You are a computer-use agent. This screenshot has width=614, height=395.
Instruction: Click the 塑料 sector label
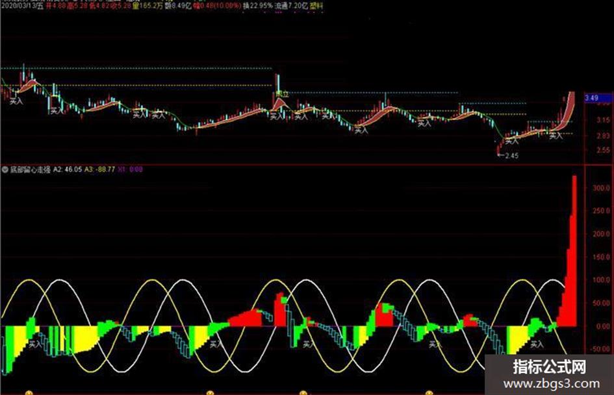coord(316,6)
